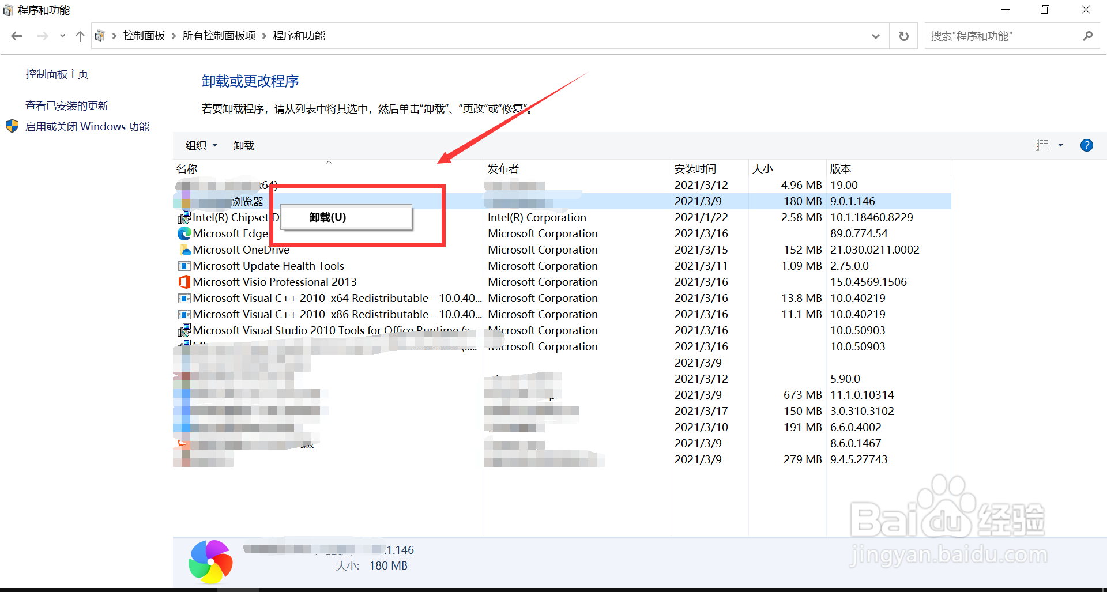
Task: Click the 673 MB size cell
Action: click(803, 395)
